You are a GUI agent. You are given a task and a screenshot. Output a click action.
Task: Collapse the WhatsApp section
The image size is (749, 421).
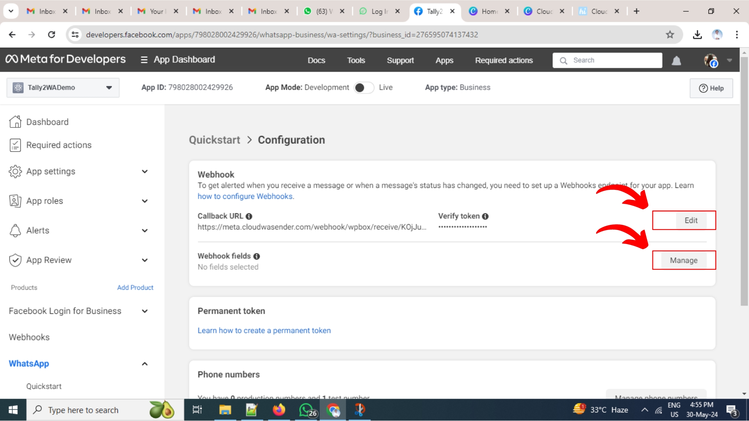145,364
